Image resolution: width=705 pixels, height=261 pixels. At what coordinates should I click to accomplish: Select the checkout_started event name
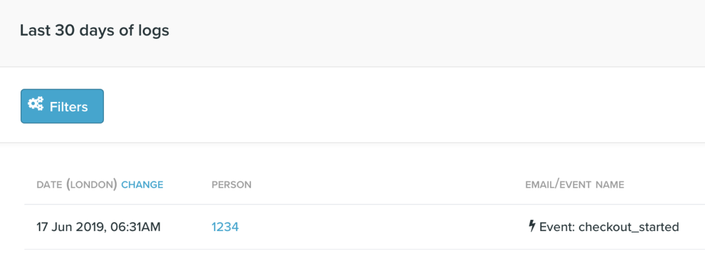pyautogui.click(x=629, y=227)
